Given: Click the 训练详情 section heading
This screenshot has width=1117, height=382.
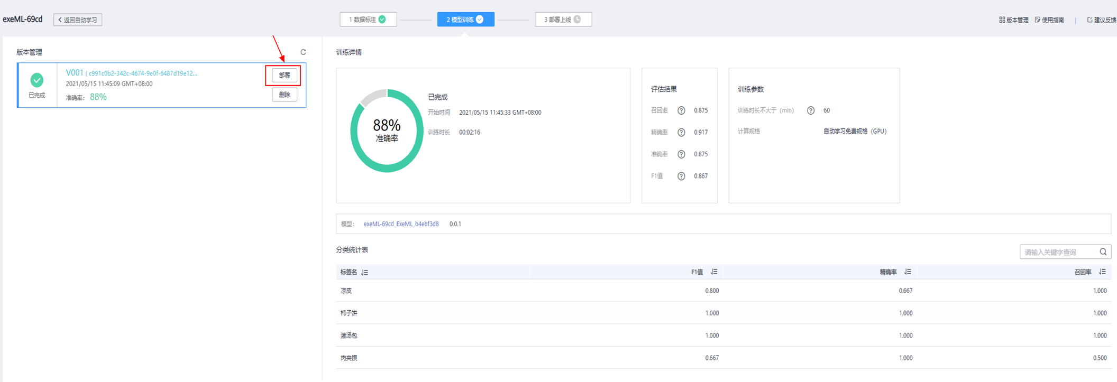Looking at the screenshot, I should click(349, 52).
